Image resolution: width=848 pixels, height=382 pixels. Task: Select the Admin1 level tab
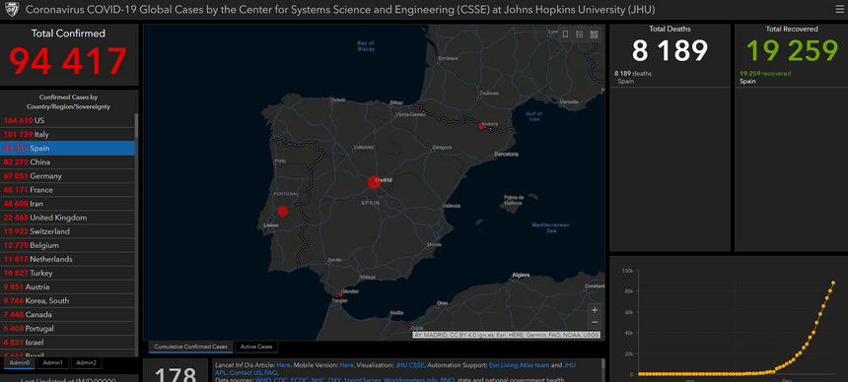(53, 363)
